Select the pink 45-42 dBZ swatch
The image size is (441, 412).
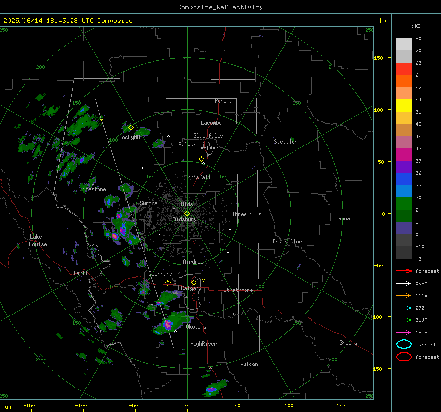404,143
